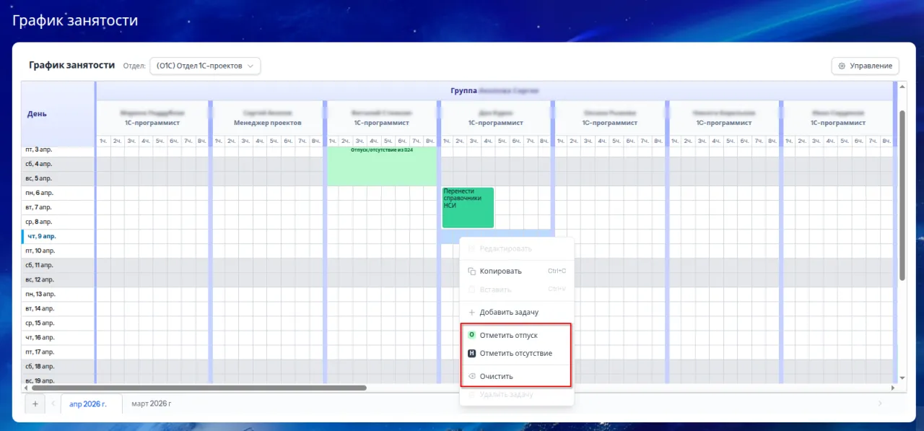Screen dimensions: 924x431
Task: Click the copy icon beside Копировать
Action: point(471,271)
